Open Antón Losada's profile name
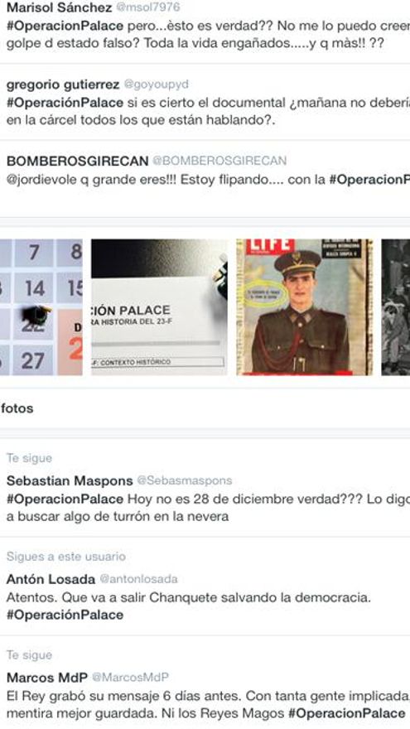 [x=51, y=579]
